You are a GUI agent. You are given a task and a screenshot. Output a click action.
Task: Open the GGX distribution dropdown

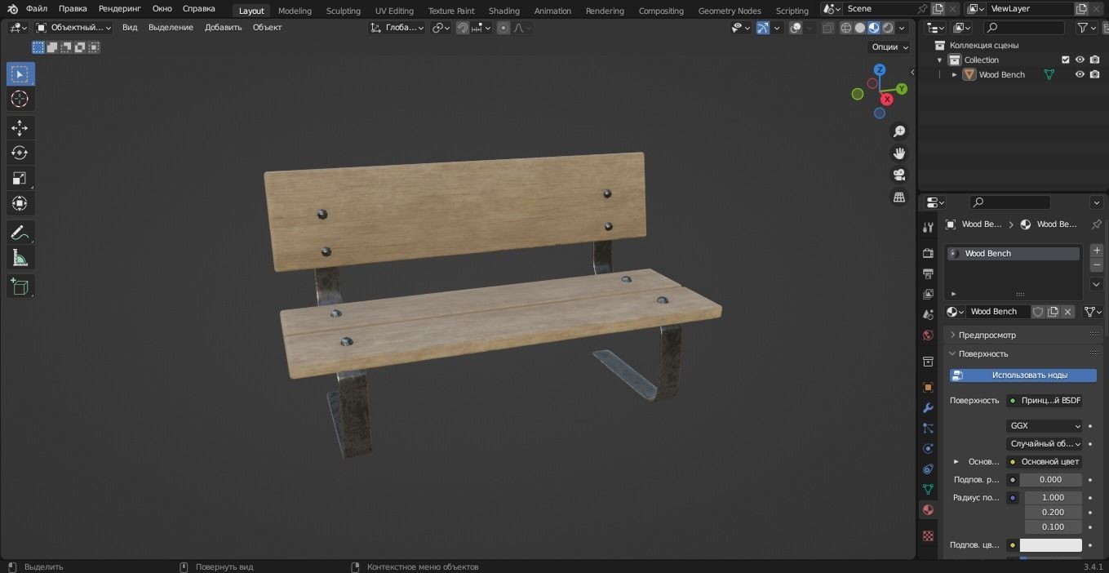click(x=1045, y=426)
